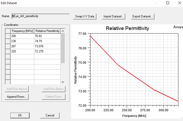Select the permittivity cell 76.82
Image resolution: width=183 pixels, height=121 pixels.
[x=47, y=36]
